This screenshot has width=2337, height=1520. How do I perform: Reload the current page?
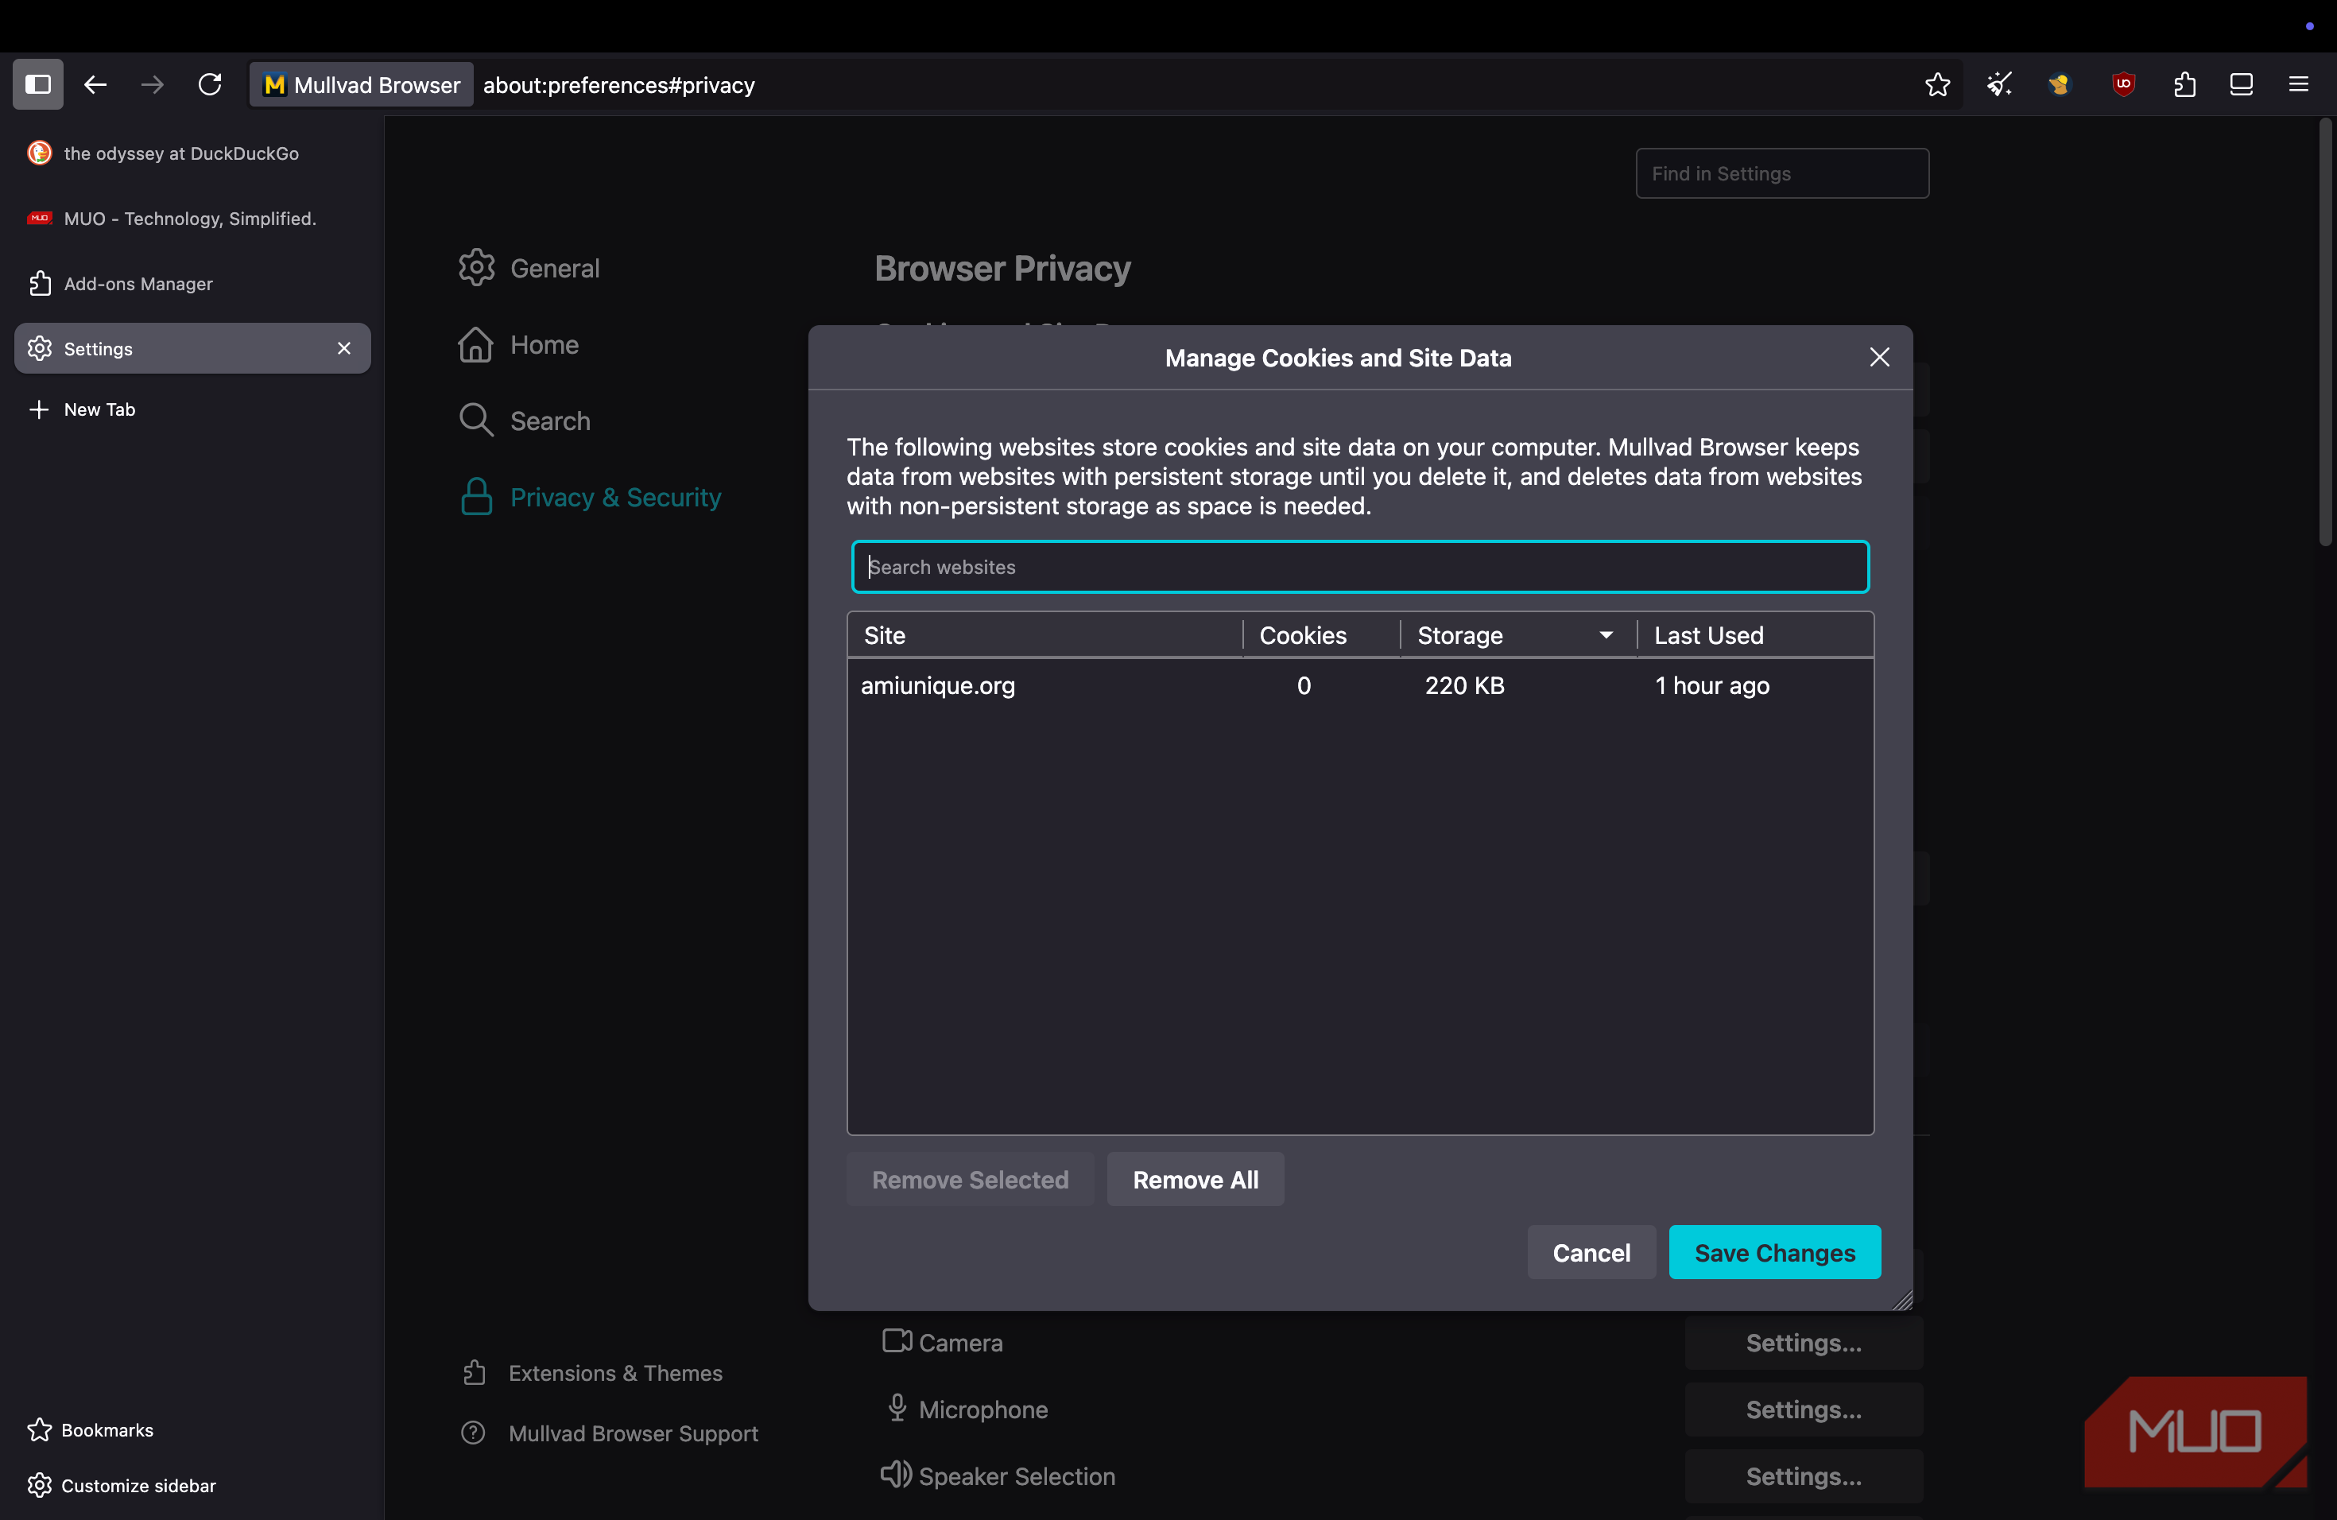pos(209,84)
